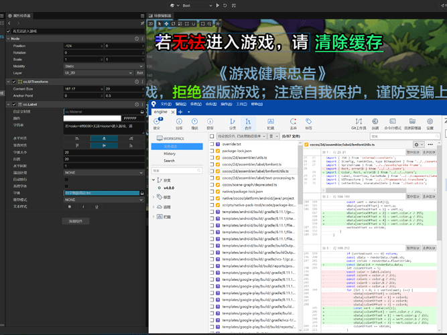Open the View menu in SourceTree
Image resolution: width=447 pixels, height=335 pixels.
tap(196, 104)
